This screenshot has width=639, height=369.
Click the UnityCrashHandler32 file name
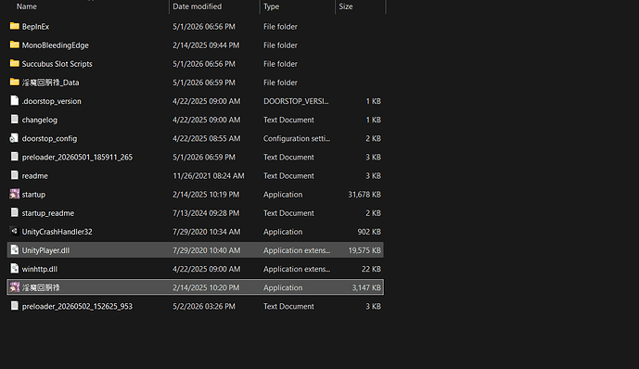(x=58, y=232)
